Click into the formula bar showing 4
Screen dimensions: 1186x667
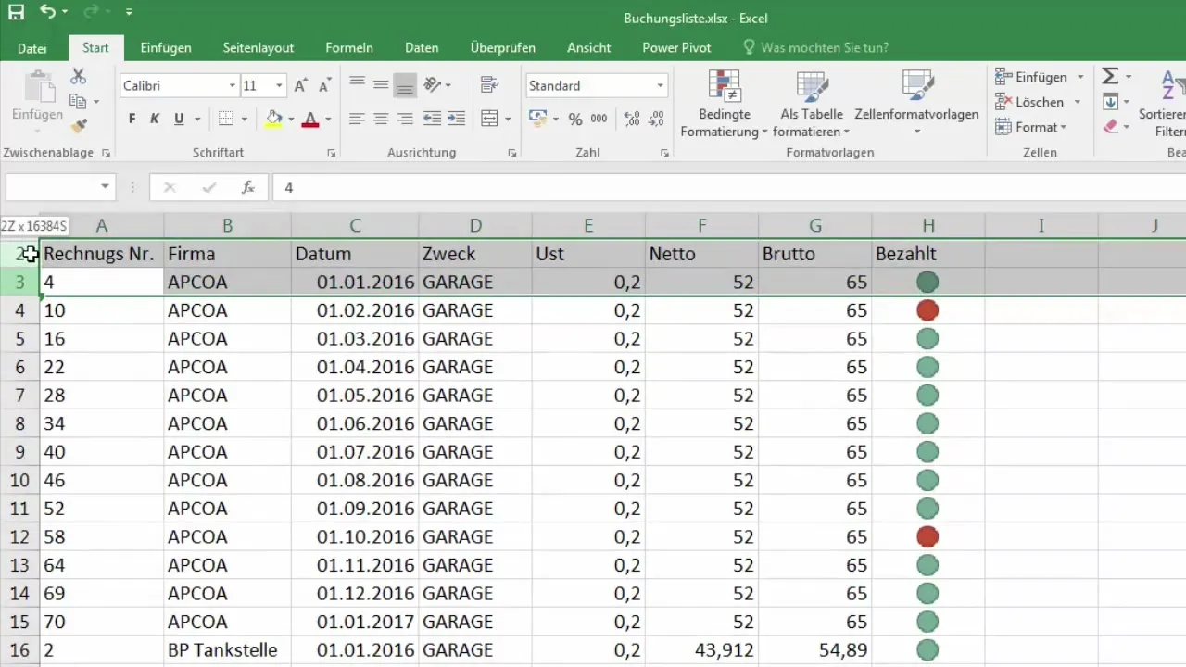click(x=729, y=187)
